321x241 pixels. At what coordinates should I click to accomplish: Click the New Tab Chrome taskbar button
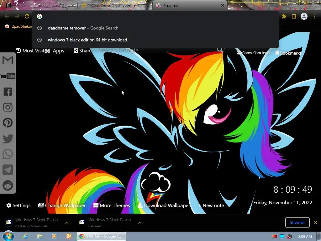[x=101, y=236]
